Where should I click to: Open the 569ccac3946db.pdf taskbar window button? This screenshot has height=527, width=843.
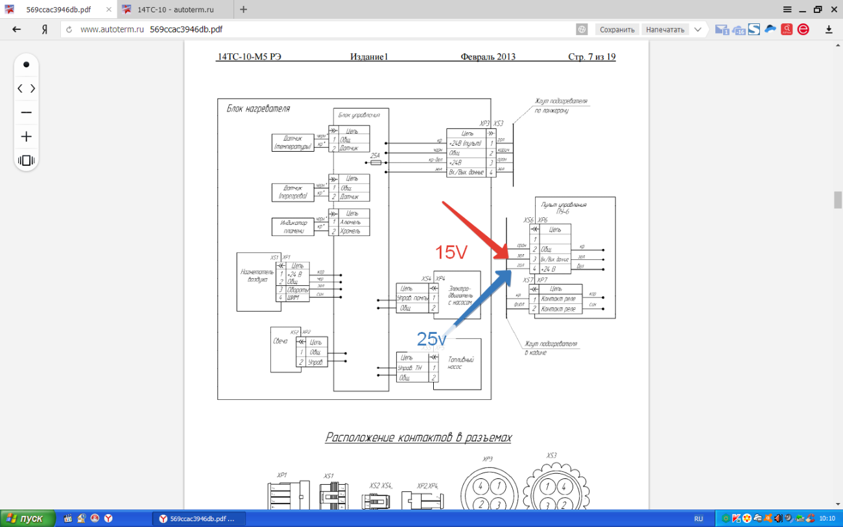(x=200, y=519)
